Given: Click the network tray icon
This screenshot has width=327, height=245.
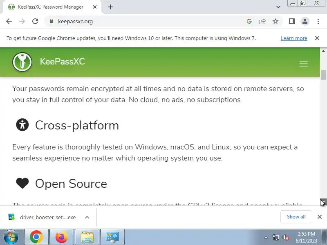Looking at the screenshot, I should 275,237.
